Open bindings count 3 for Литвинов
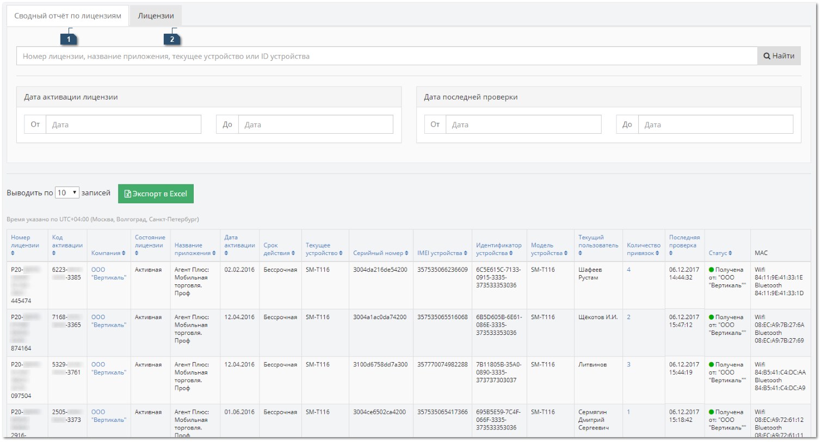Image resolution: width=821 pixels, height=442 pixels. [628, 365]
